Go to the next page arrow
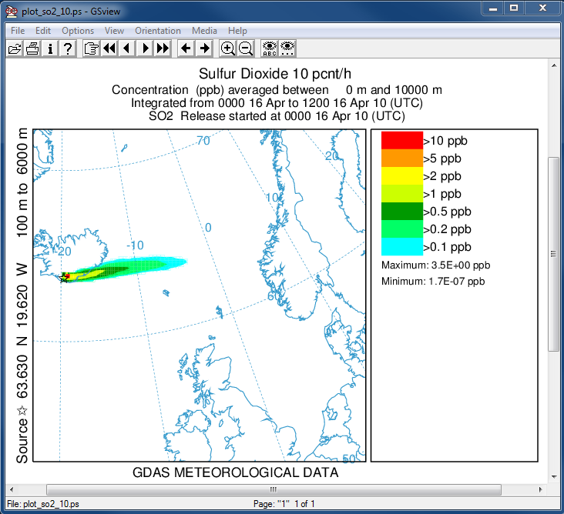Screen dimensions: 564x514 pos(145,48)
